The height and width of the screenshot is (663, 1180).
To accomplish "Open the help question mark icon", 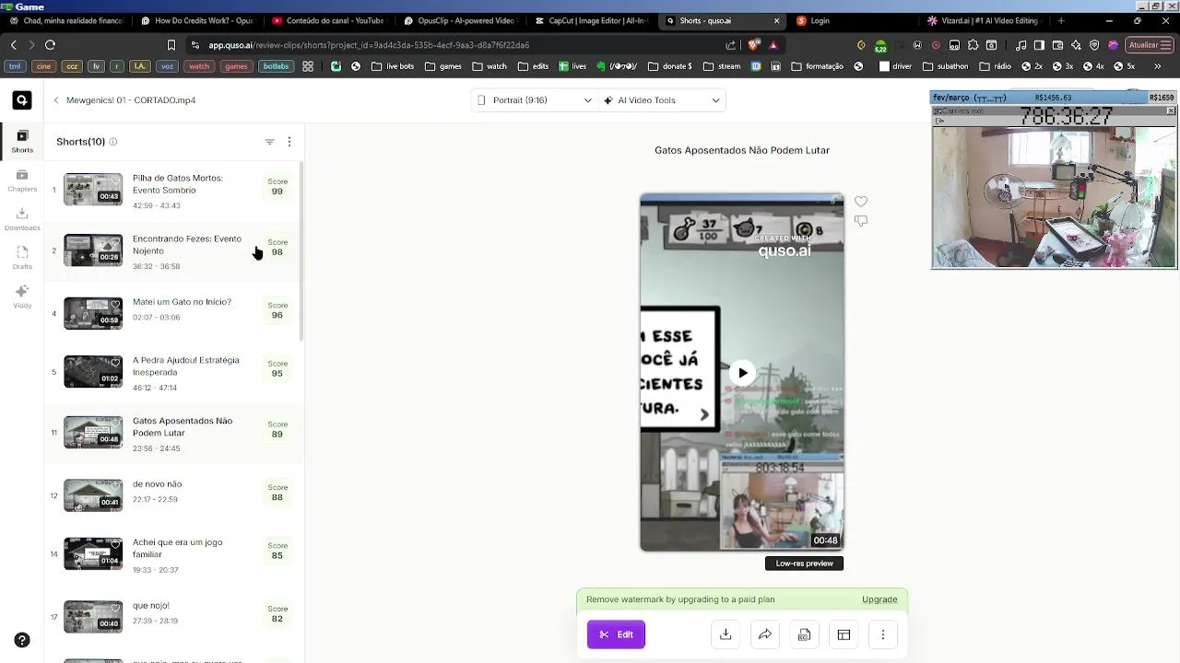I will pyautogui.click(x=22, y=641).
